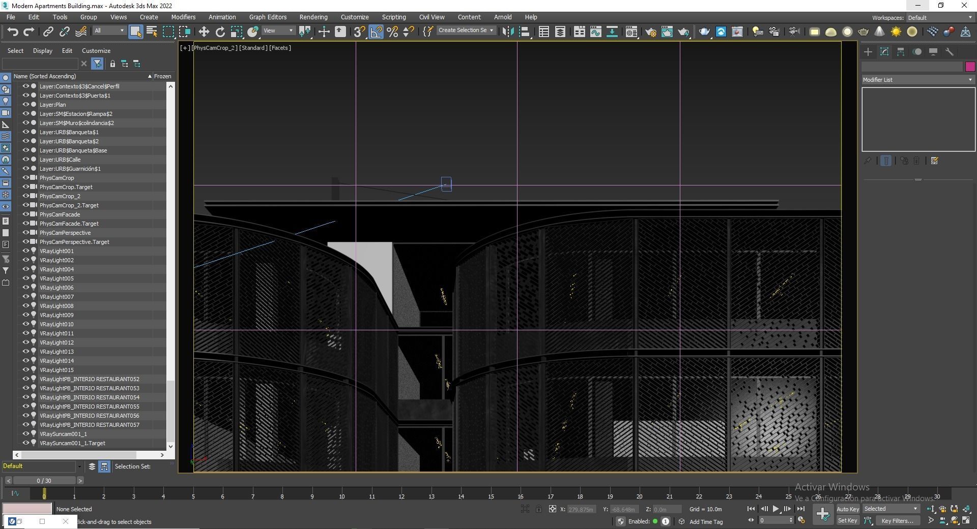Expand the Create Selection Set dropdown
Viewport: 977px width, 529px height.
466,30
